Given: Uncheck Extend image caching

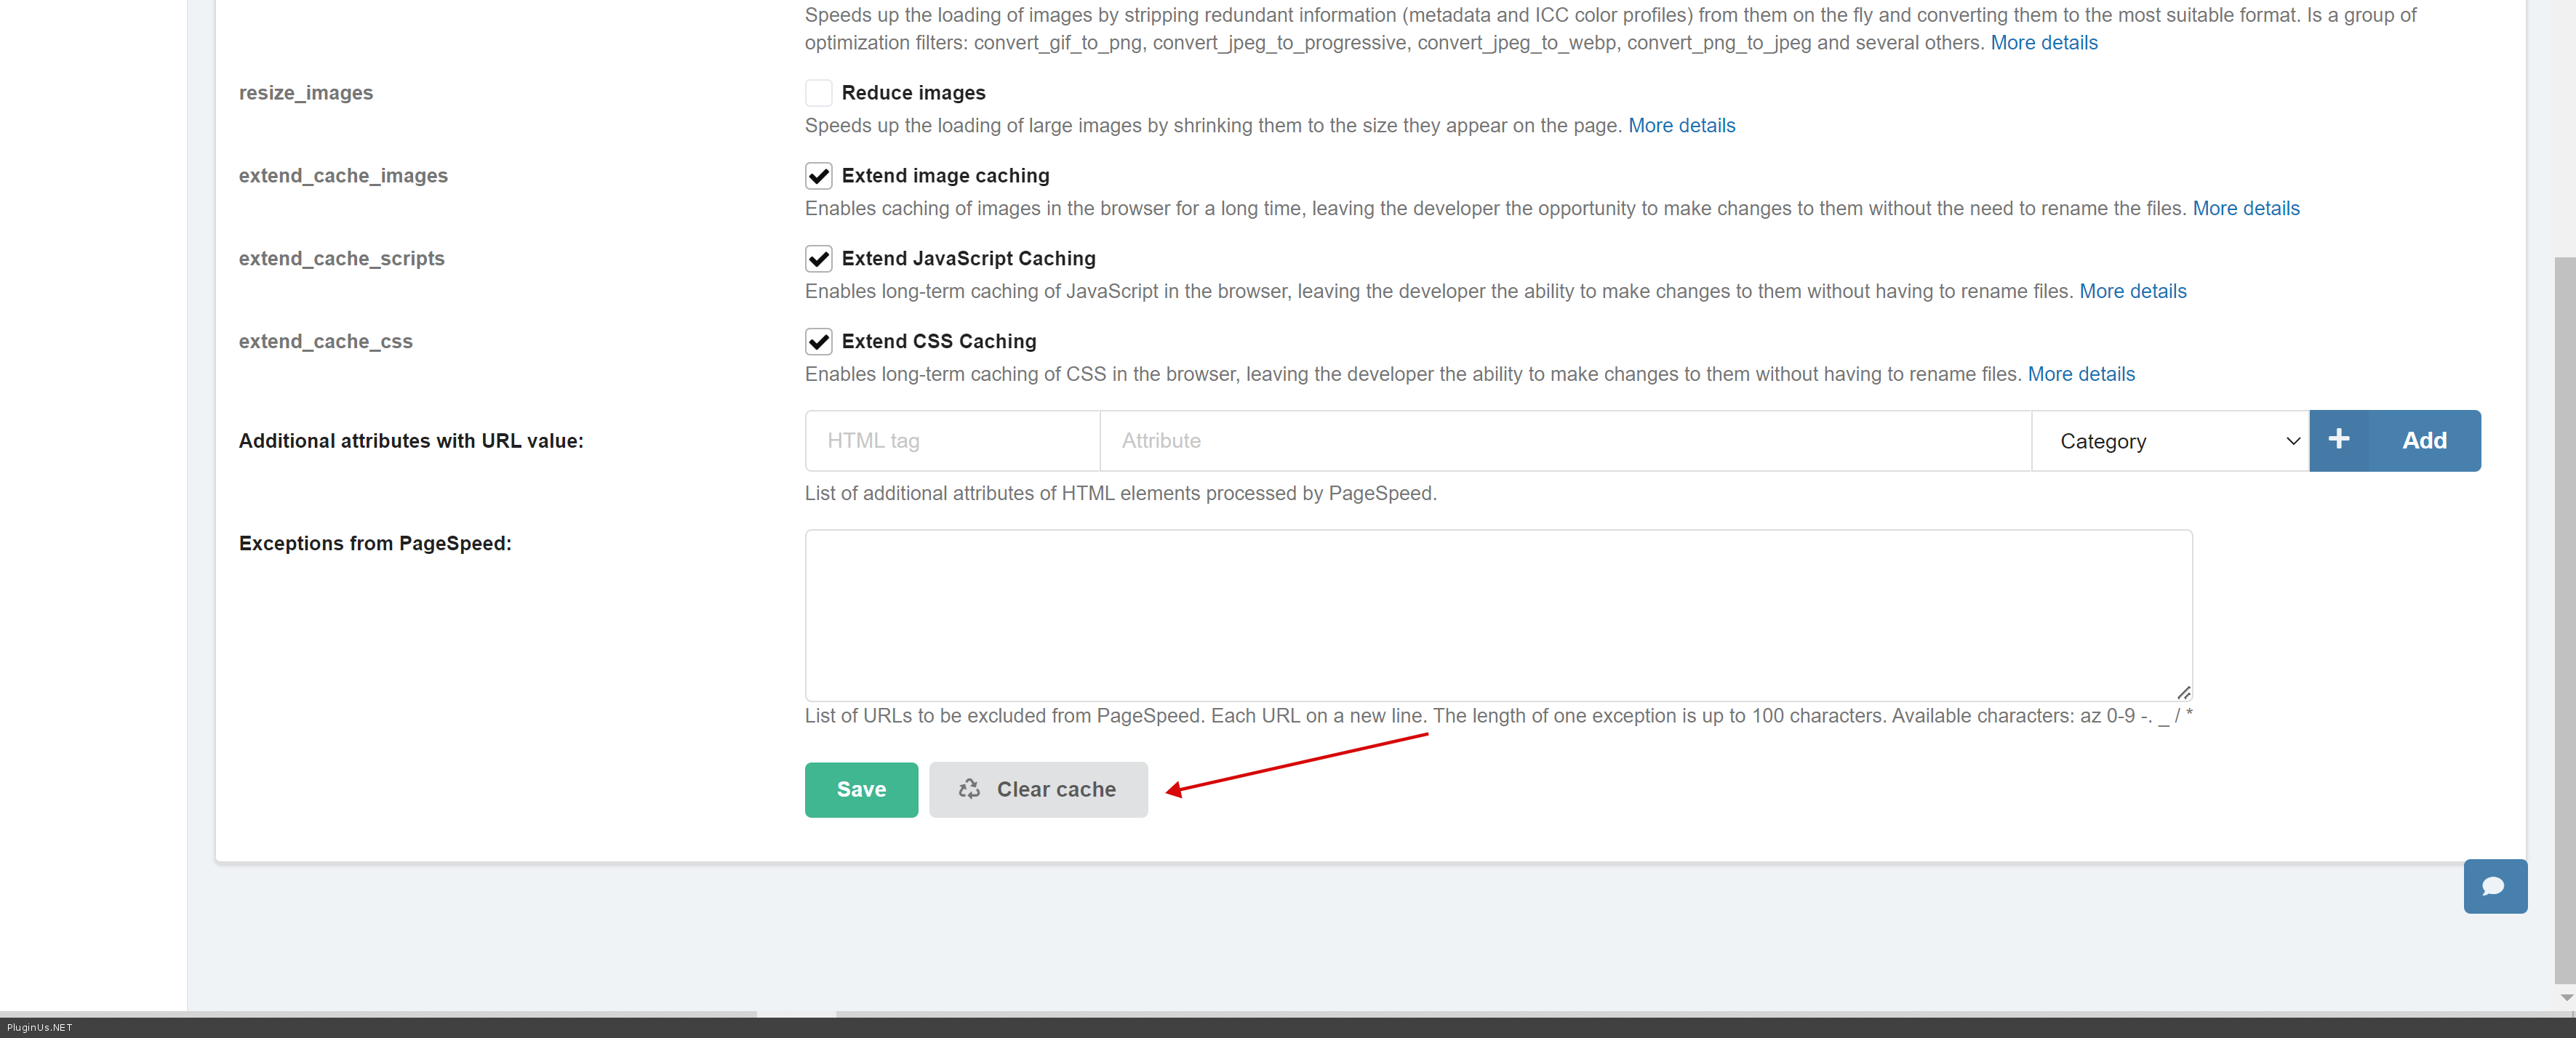Looking at the screenshot, I should (818, 176).
